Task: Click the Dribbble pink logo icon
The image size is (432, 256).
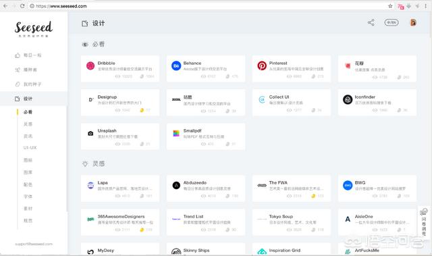Action: pyautogui.click(x=90, y=66)
